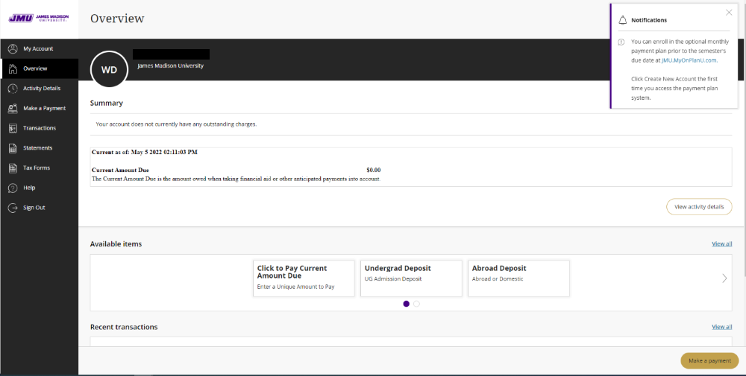Click the My Account person icon
The height and width of the screenshot is (376, 746).
click(x=13, y=48)
